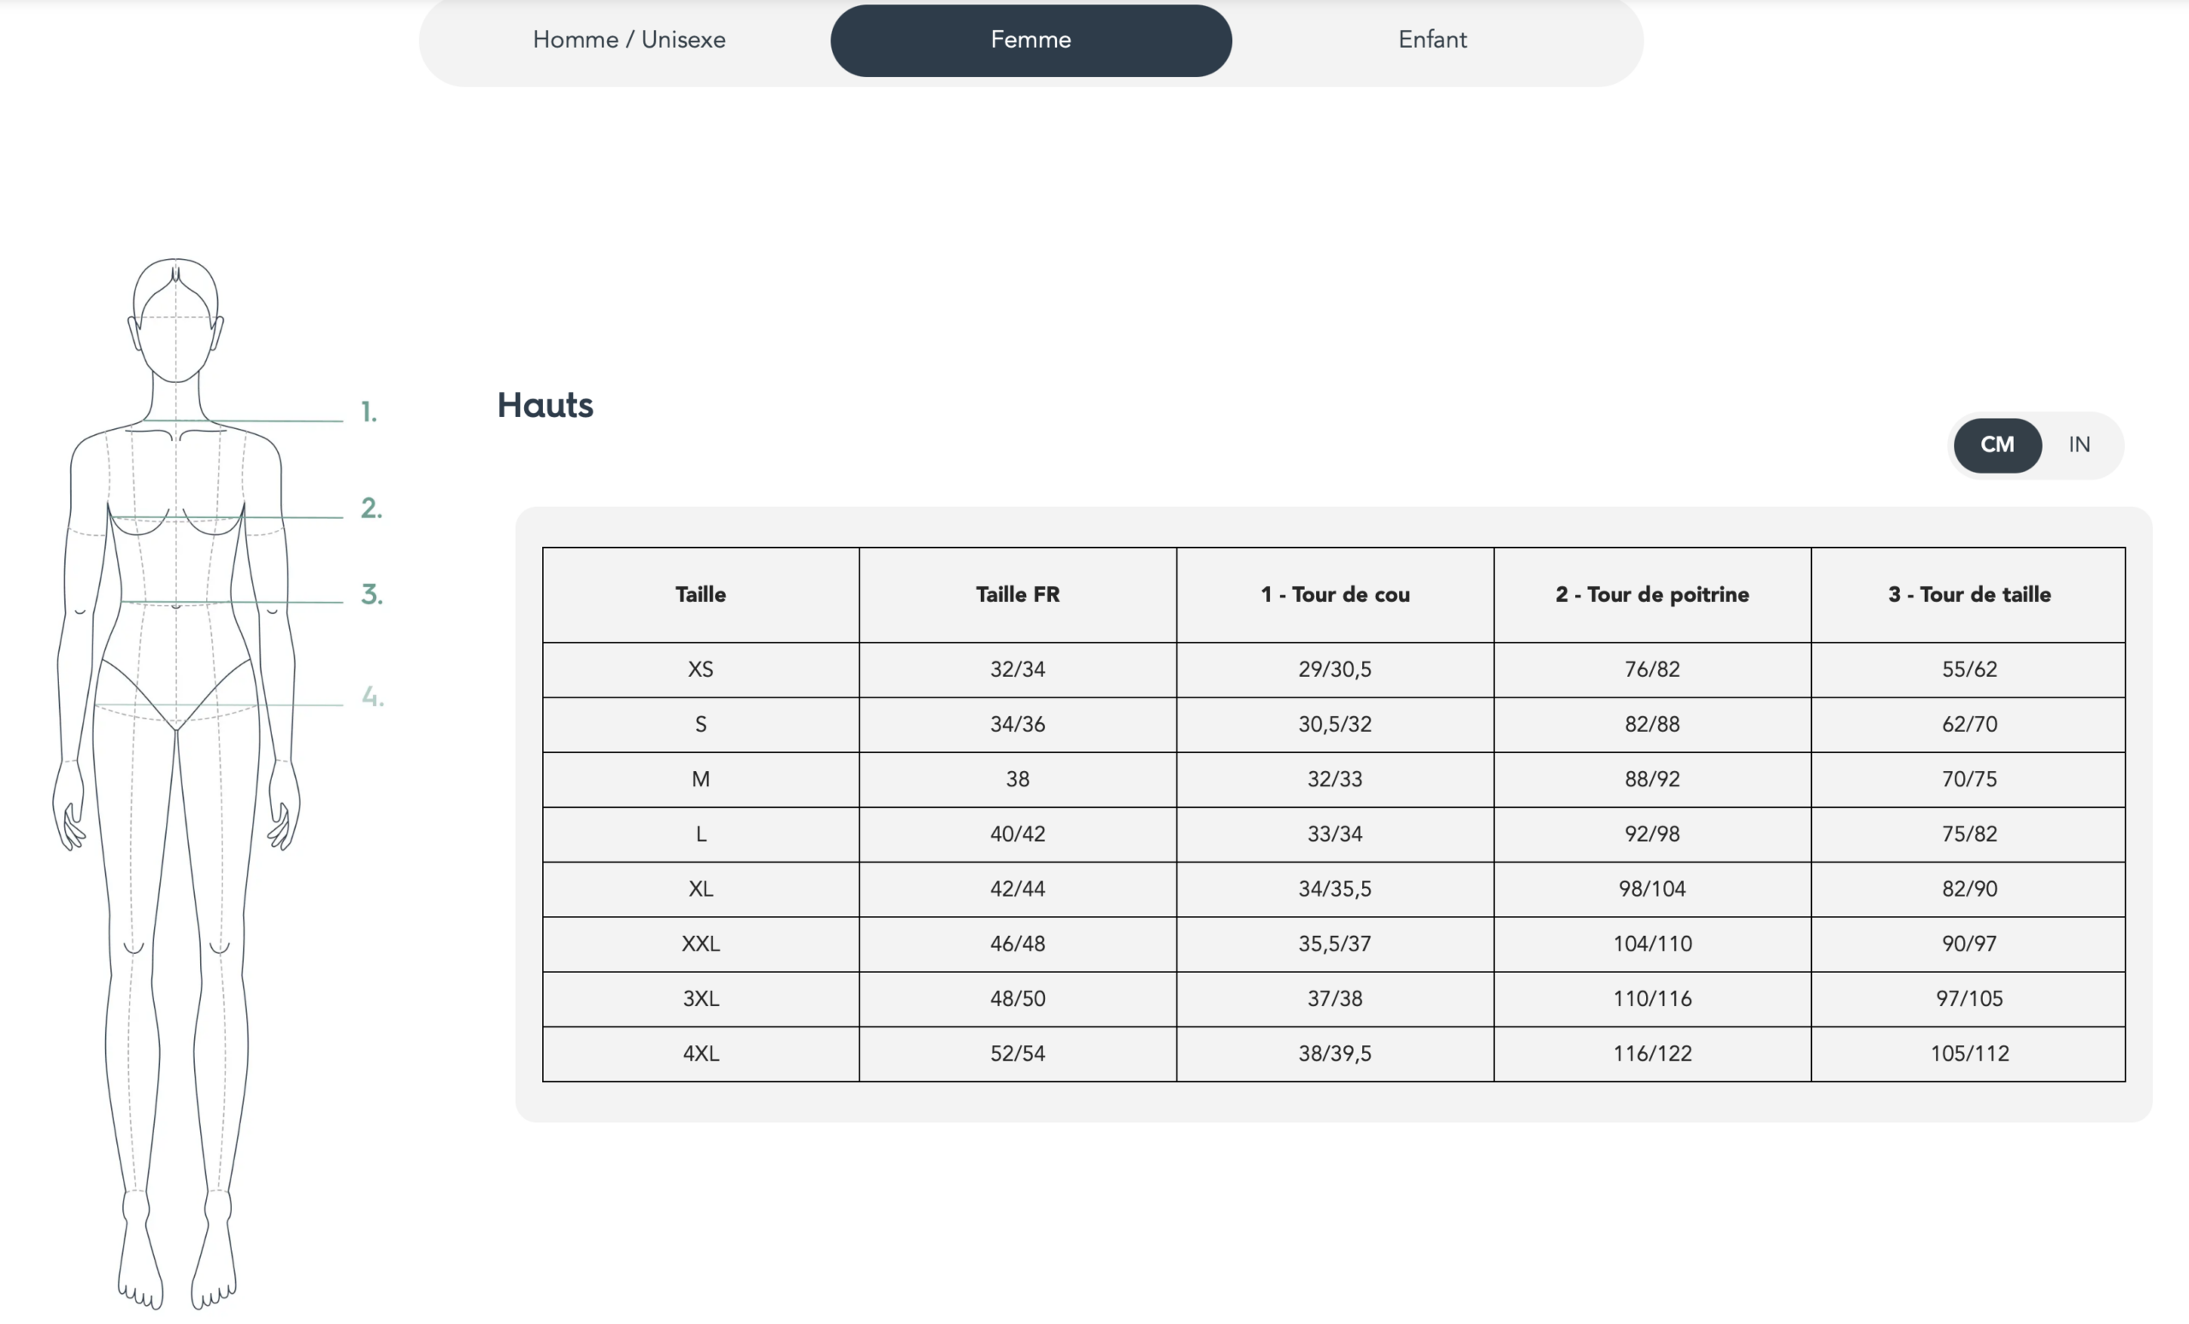Viewport: 2189px width, 1324px height.
Task: Click the M row's 88/92 chest value
Action: 1651,780
